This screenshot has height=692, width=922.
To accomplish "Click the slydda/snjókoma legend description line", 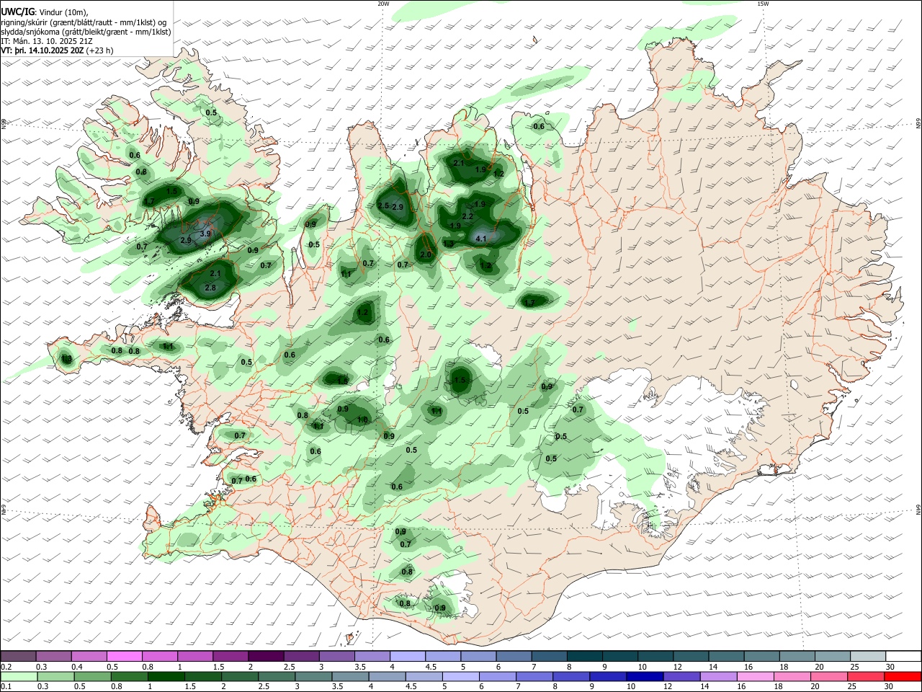I will click(x=86, y=32).
